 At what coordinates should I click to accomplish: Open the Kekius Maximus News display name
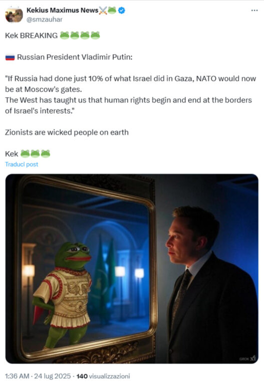pos(62,11)
